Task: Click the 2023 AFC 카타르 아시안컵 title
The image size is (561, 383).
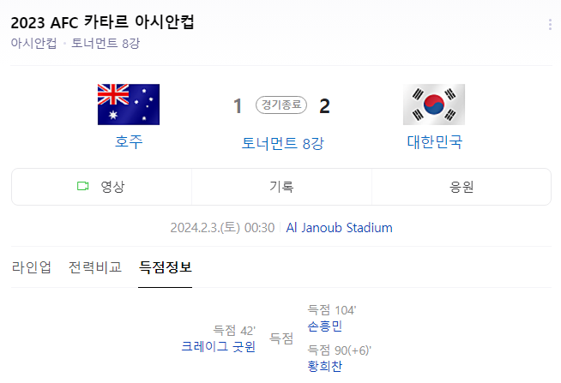Action: (102, 22)
